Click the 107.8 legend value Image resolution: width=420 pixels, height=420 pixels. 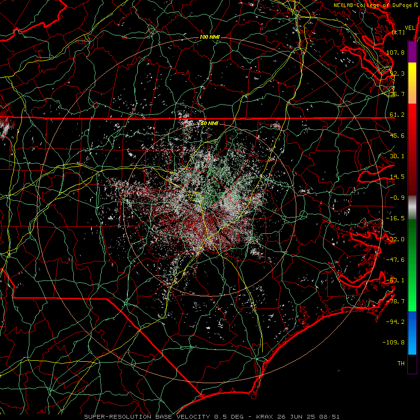click(x=395, y=52)
